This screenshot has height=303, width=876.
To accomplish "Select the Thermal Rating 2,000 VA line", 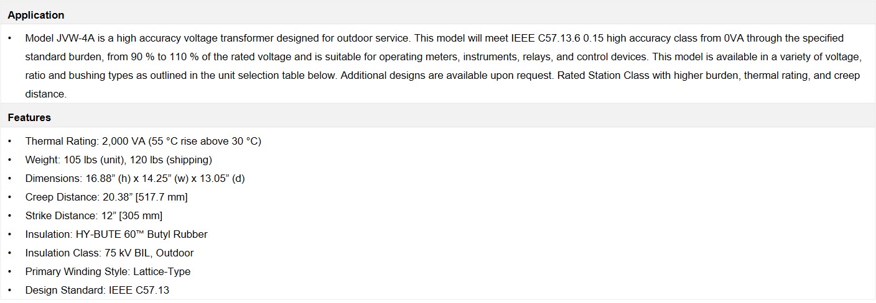I will (143, 141).
